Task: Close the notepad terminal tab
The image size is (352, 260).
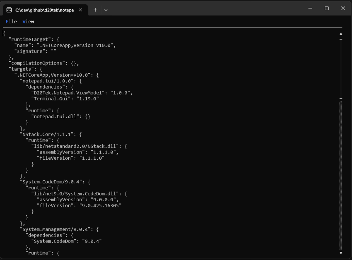Action: (80, 10)
